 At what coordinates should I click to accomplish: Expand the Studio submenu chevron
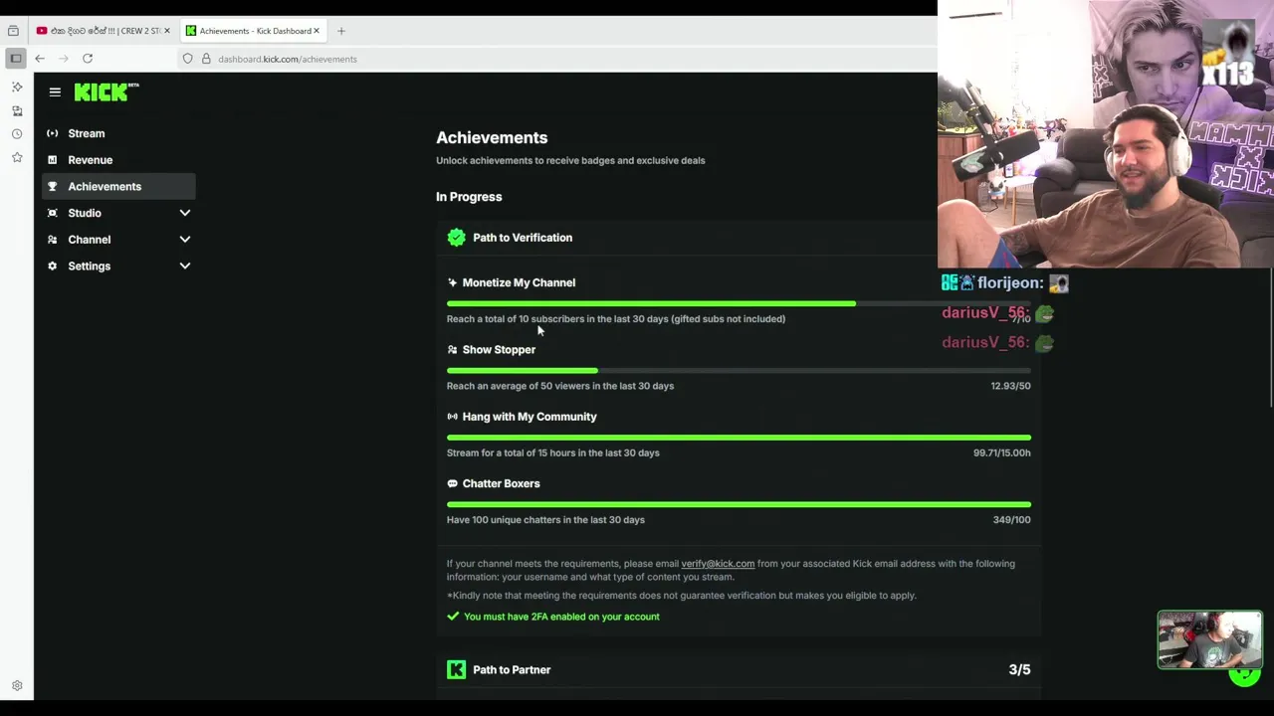pyautogui.click(x=184, y=213)
